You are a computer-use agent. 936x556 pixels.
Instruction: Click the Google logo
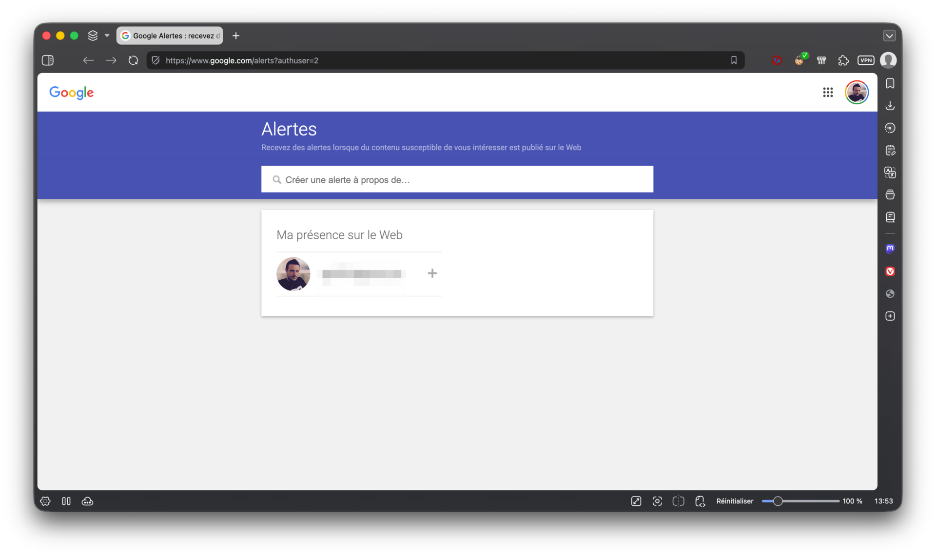click(x=71, y=93)
